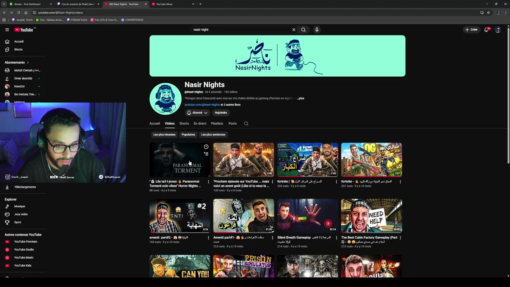Image resolution: width=510 pixels, height=287 pixels.
Task: Select the Vidéos channel tab
Action: 170,124
